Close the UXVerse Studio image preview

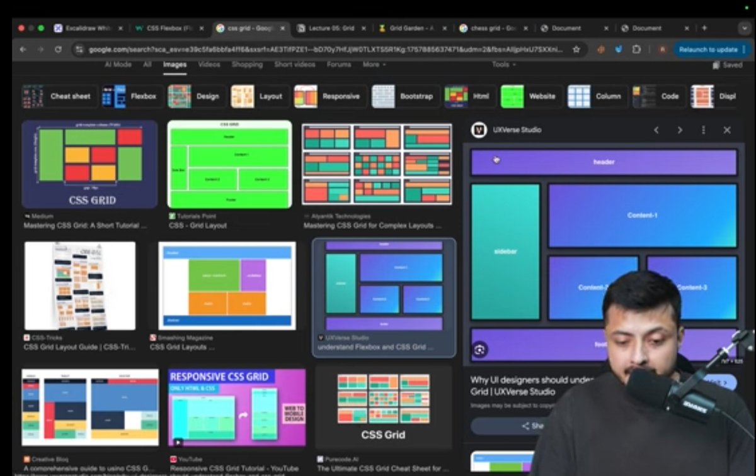pyautogui.click(x=727, y=130)
